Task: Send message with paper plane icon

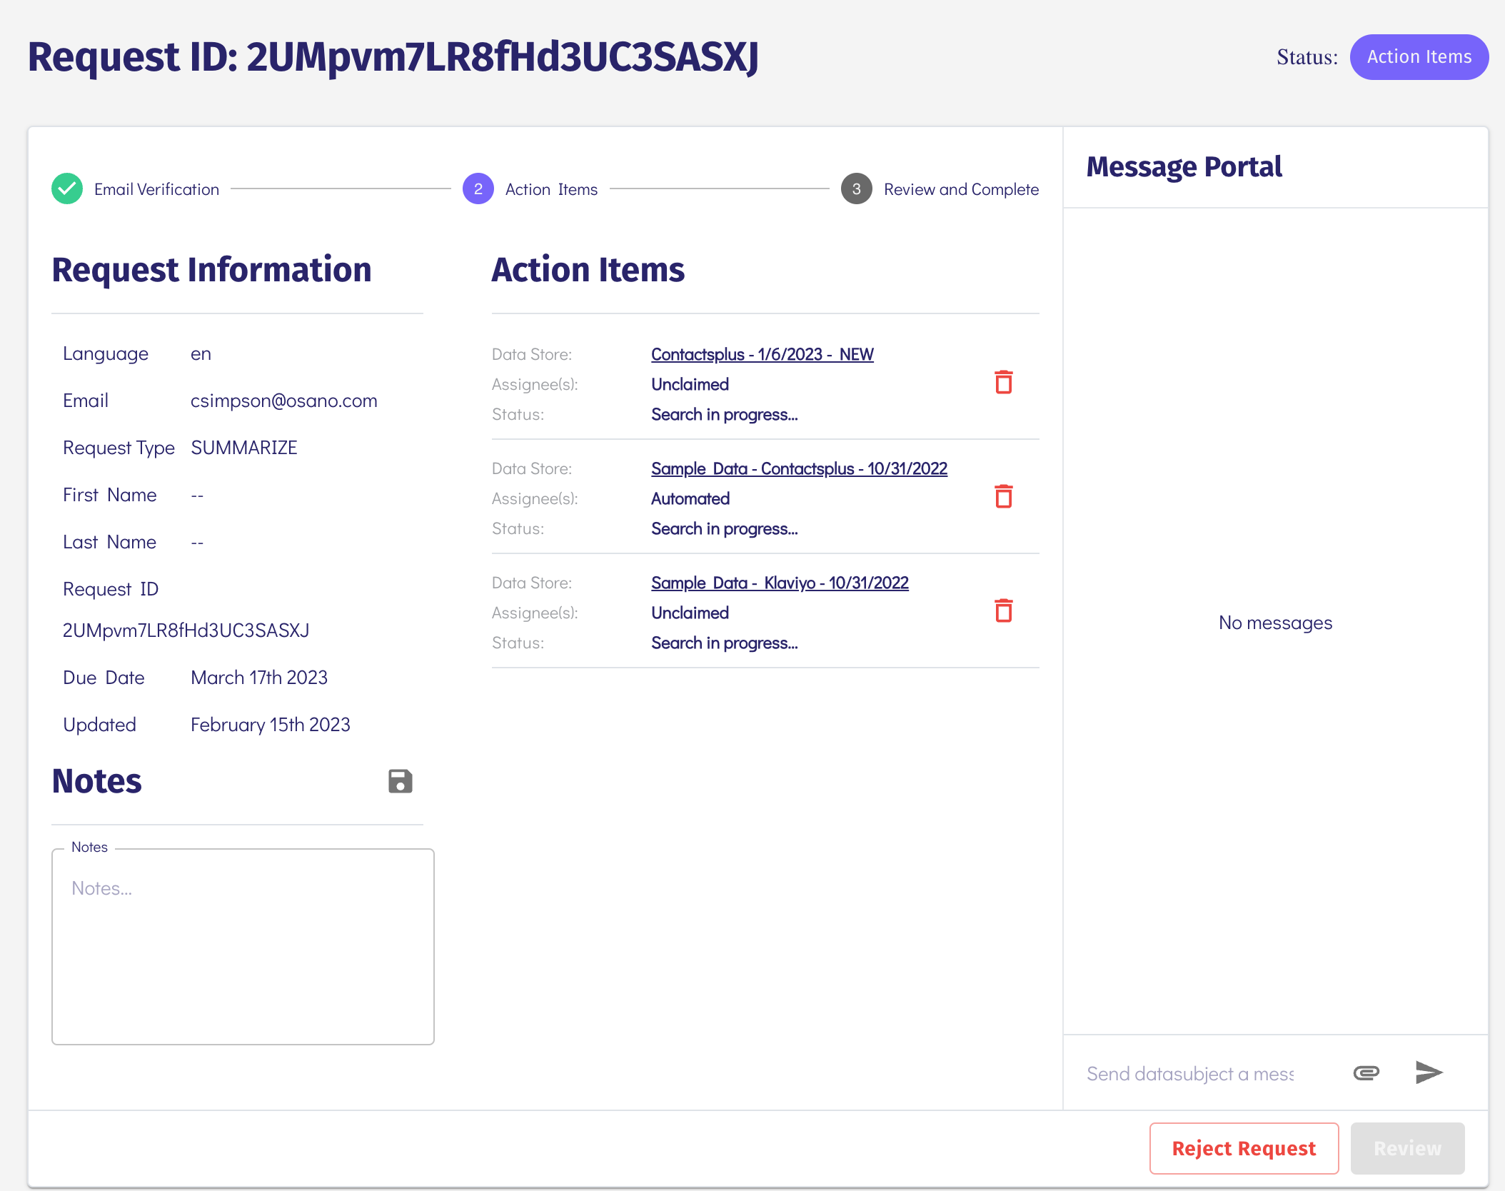Action: 1429,1072
